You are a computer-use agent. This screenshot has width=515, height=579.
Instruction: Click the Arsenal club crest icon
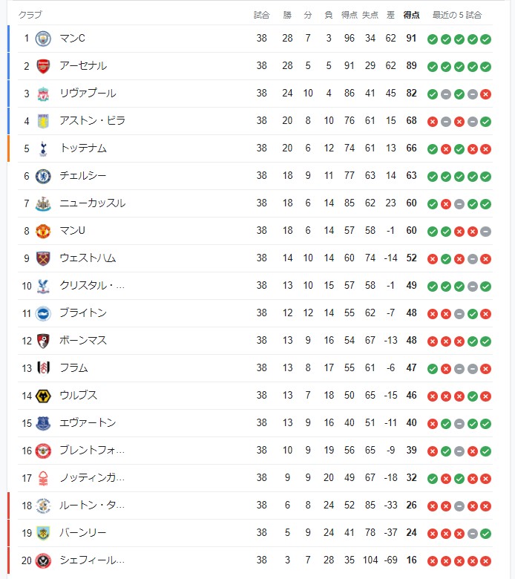43,66
